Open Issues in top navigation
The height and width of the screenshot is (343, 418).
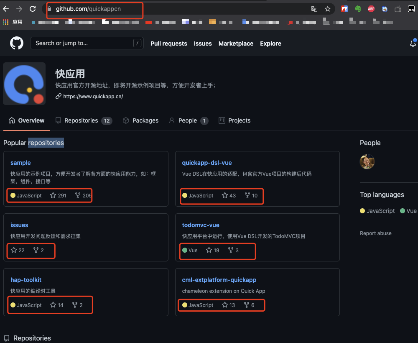pyautogui.click(x=203, y=44)
